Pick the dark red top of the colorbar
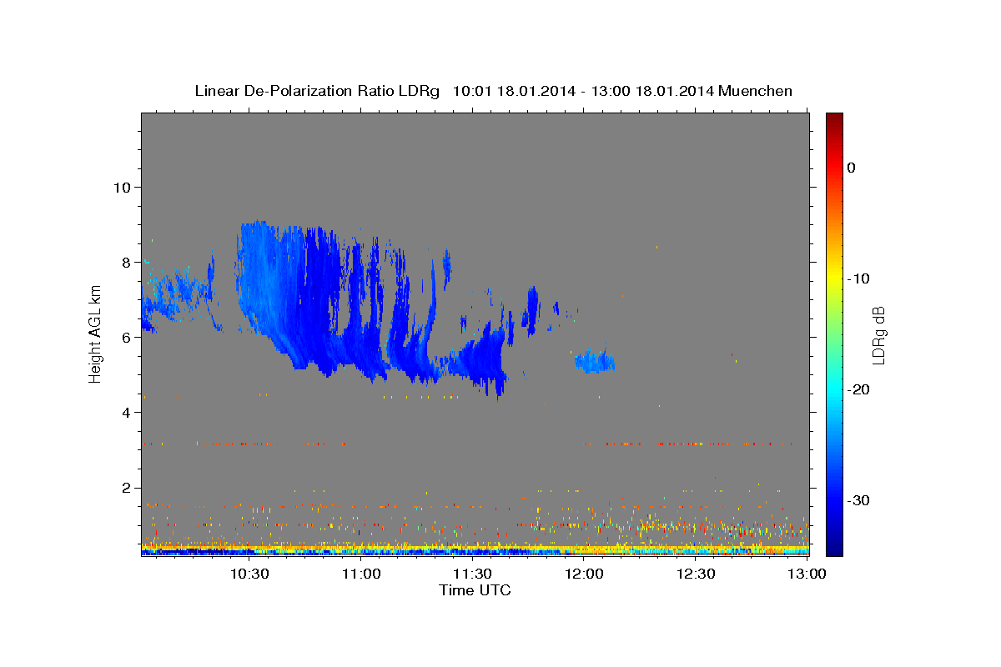Screen dimensions: 1001x667 [x=833, y=118]
